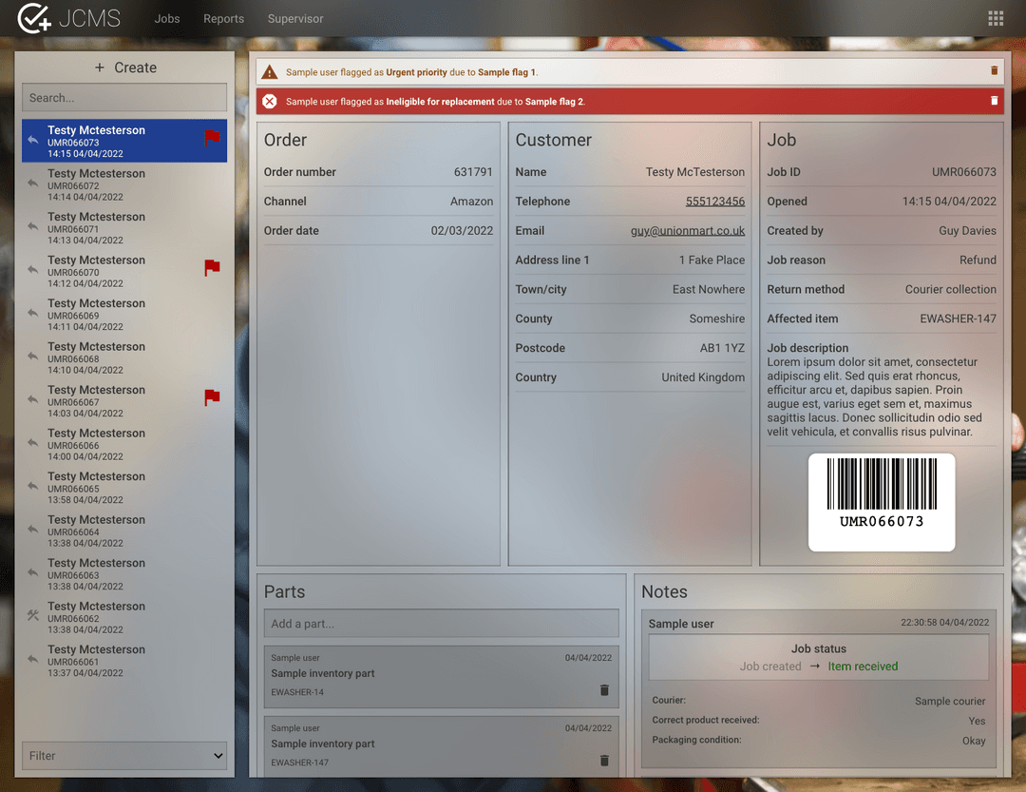Open the Reports menu
The image size is (1026, 792).
[223, 18]
